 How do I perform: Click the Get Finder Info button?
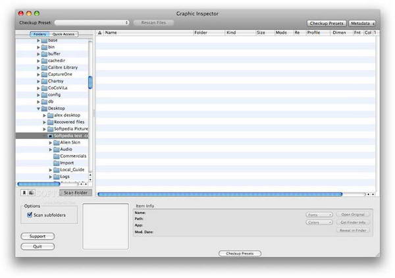point(353,223)
